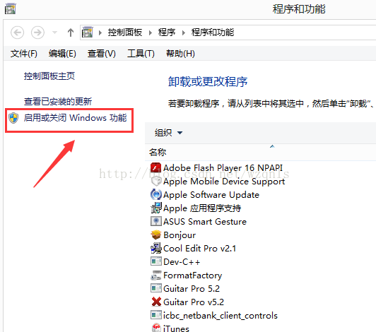Screen dimensions: 376x332
Task: Click the shield icon beside Windows 功能
Action: click(13, 118)
